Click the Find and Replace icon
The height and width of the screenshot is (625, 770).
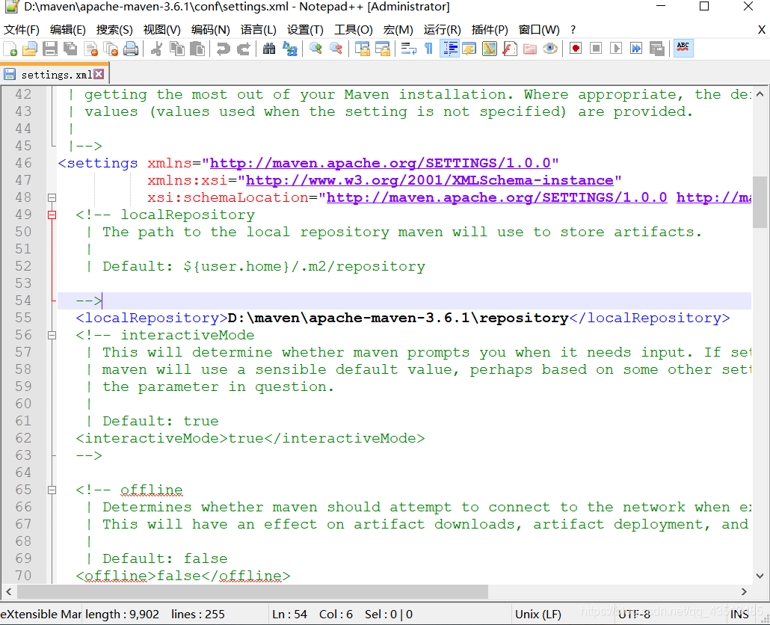click(290, 49)
